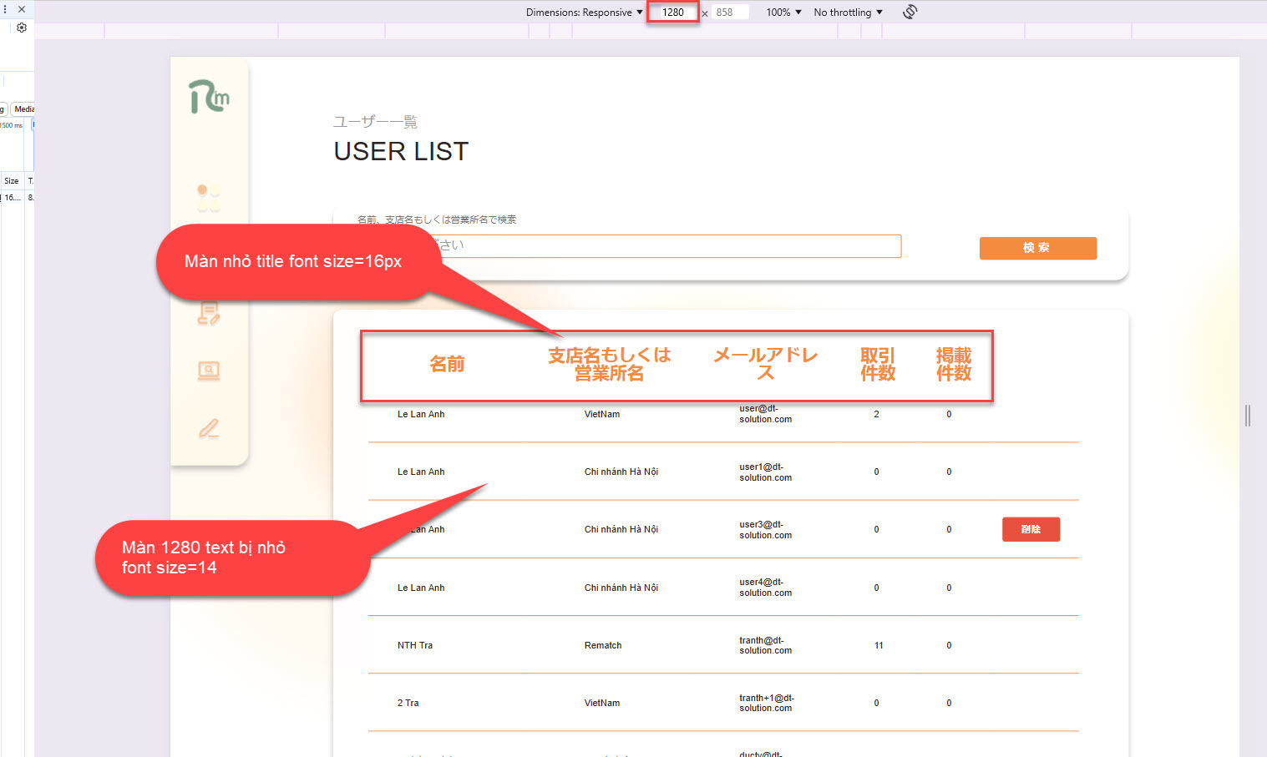Click the user search text field
Viewport: 1267px width, 757px height.
[x=668, y=246]
